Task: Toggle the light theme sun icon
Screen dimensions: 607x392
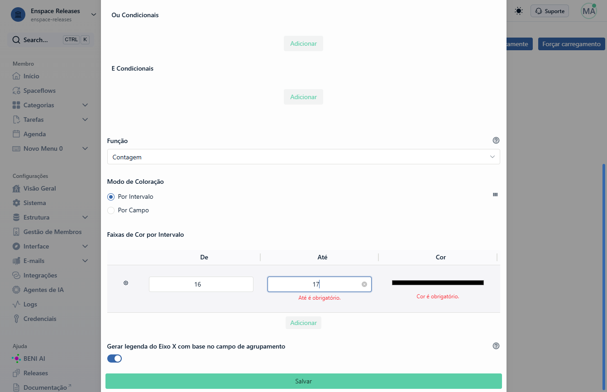Action: [x=519, y=11]
